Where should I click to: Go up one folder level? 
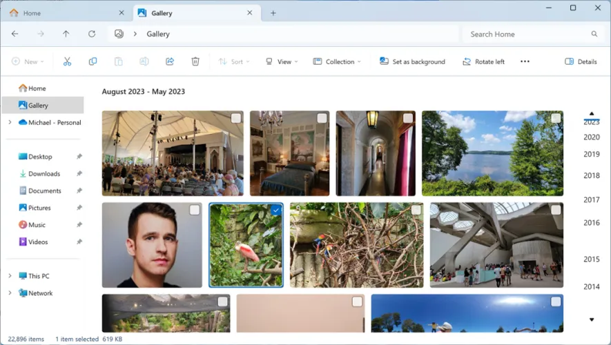tap(66, 34)
